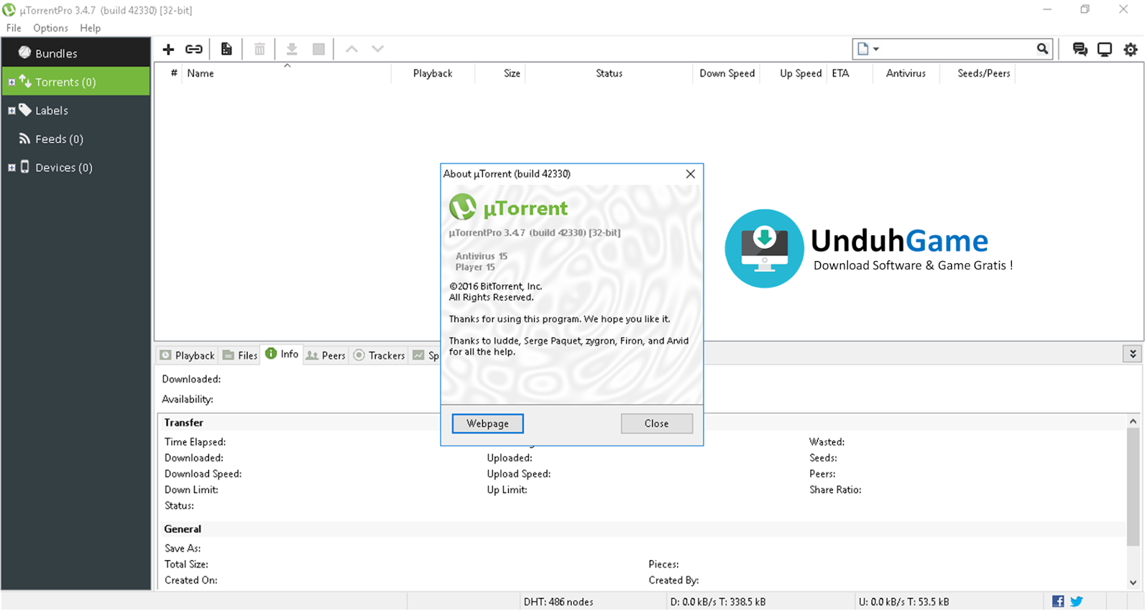Move torrent down in queue arrow
1145x611 pixels.
(378, 49)
